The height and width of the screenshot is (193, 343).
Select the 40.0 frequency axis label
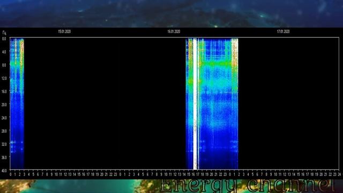pos(4,170)
